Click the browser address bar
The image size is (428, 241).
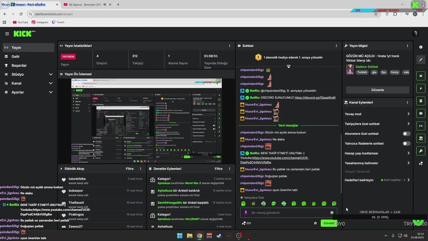click(x=201, y=14)
